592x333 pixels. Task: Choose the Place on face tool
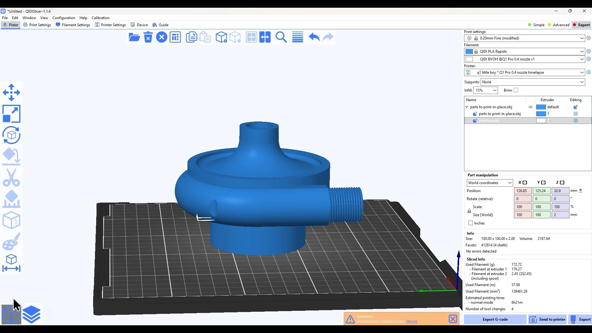(x=11, y=156)
